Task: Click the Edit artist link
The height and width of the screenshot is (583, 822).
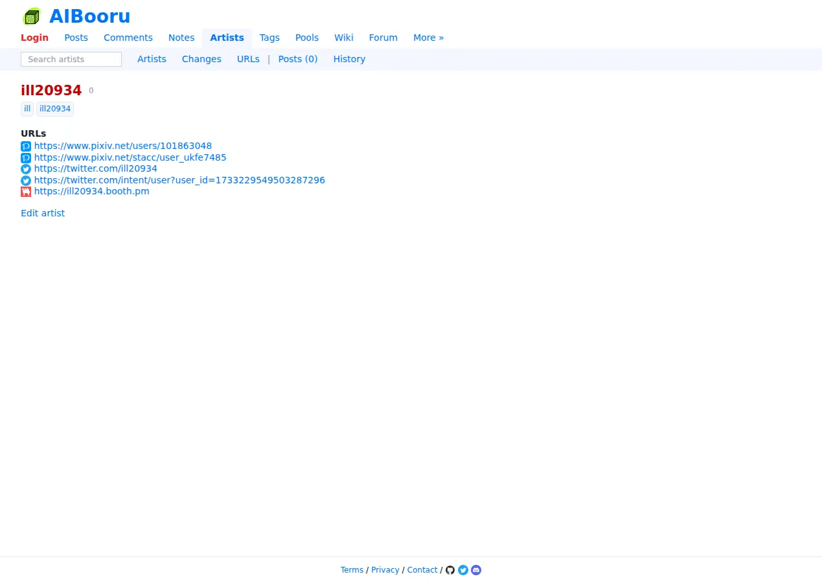Action: [43, 213]
